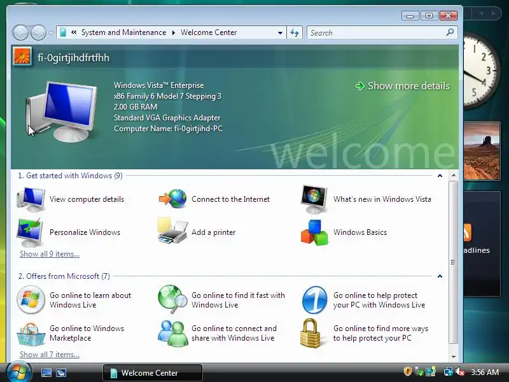
Task: Click Show all 9 items link
Action: (x=50, y=254)
